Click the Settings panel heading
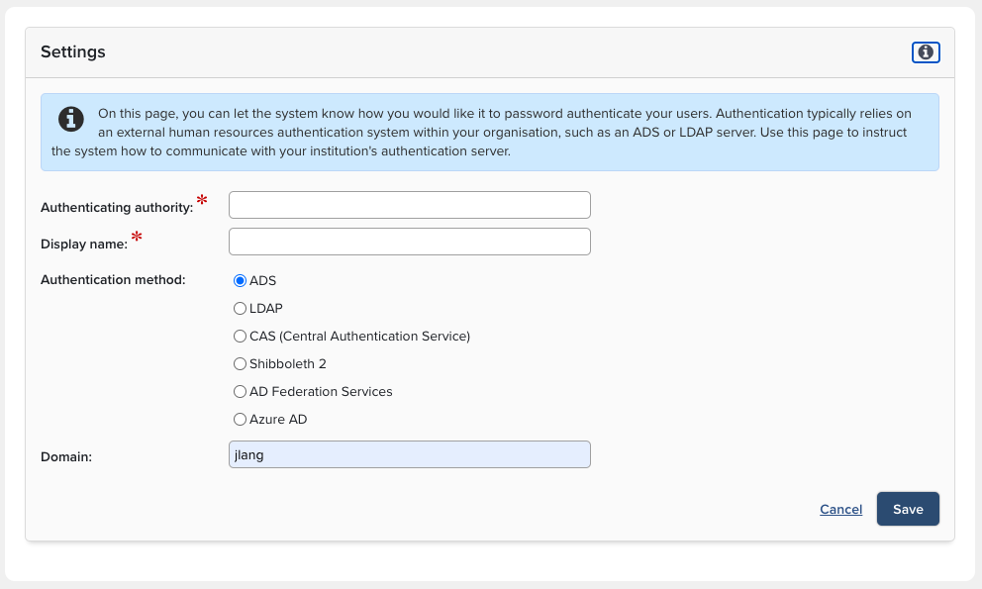The width and height of the screenshot is (982, 589). coord(73,52)
